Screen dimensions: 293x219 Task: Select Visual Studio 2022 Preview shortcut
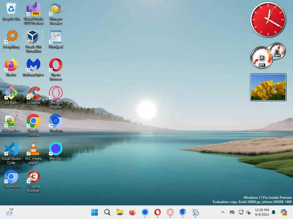33,14
